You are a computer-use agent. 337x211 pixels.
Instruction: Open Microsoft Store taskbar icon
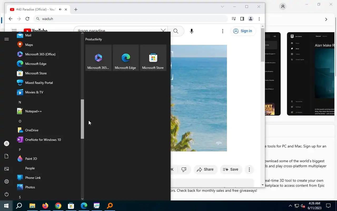point(71,206)
